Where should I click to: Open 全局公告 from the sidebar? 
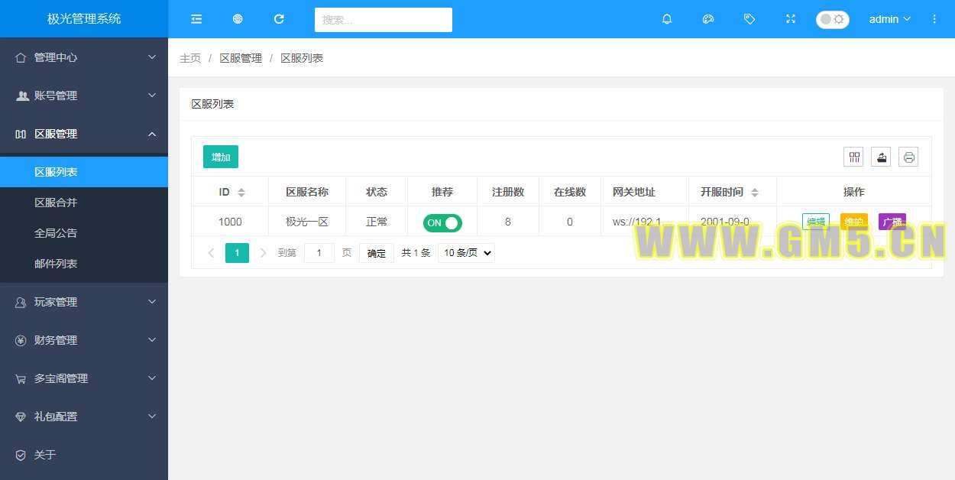(56, 233)
